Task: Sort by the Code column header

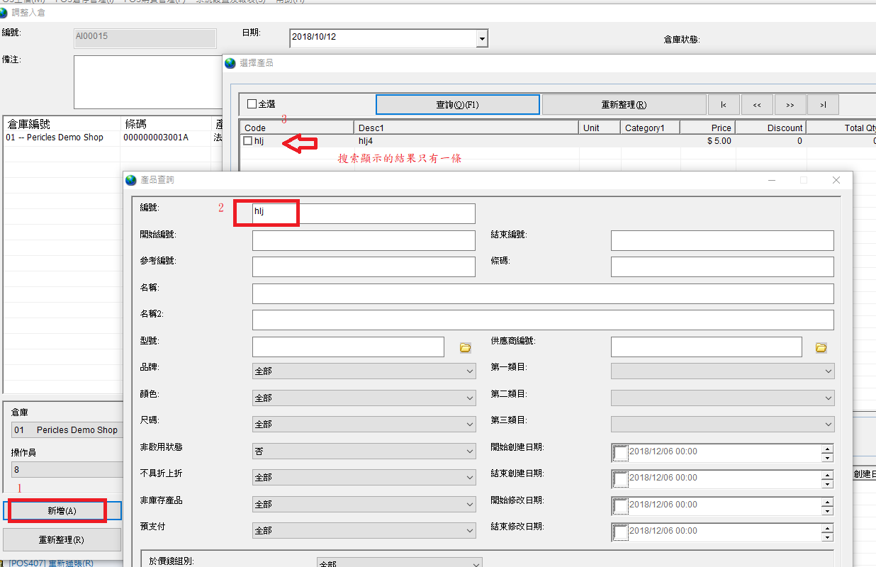Action: tap(297, 128)
